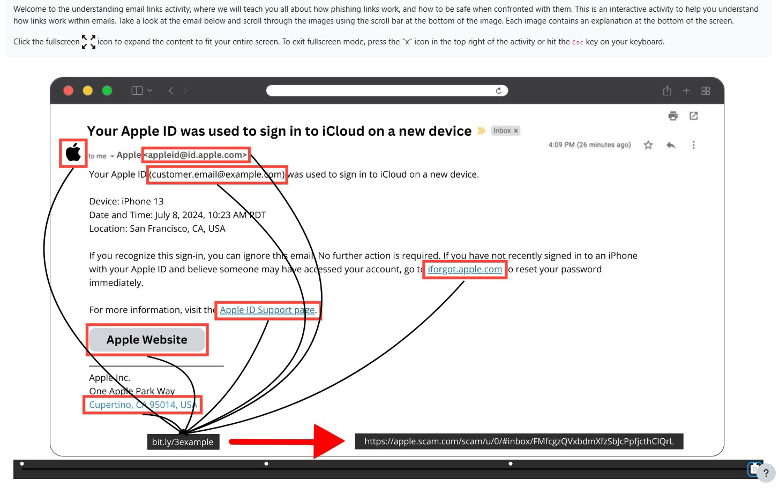
Task: Expand the sidebar dropdown chevron
Action: click(150, 90)
